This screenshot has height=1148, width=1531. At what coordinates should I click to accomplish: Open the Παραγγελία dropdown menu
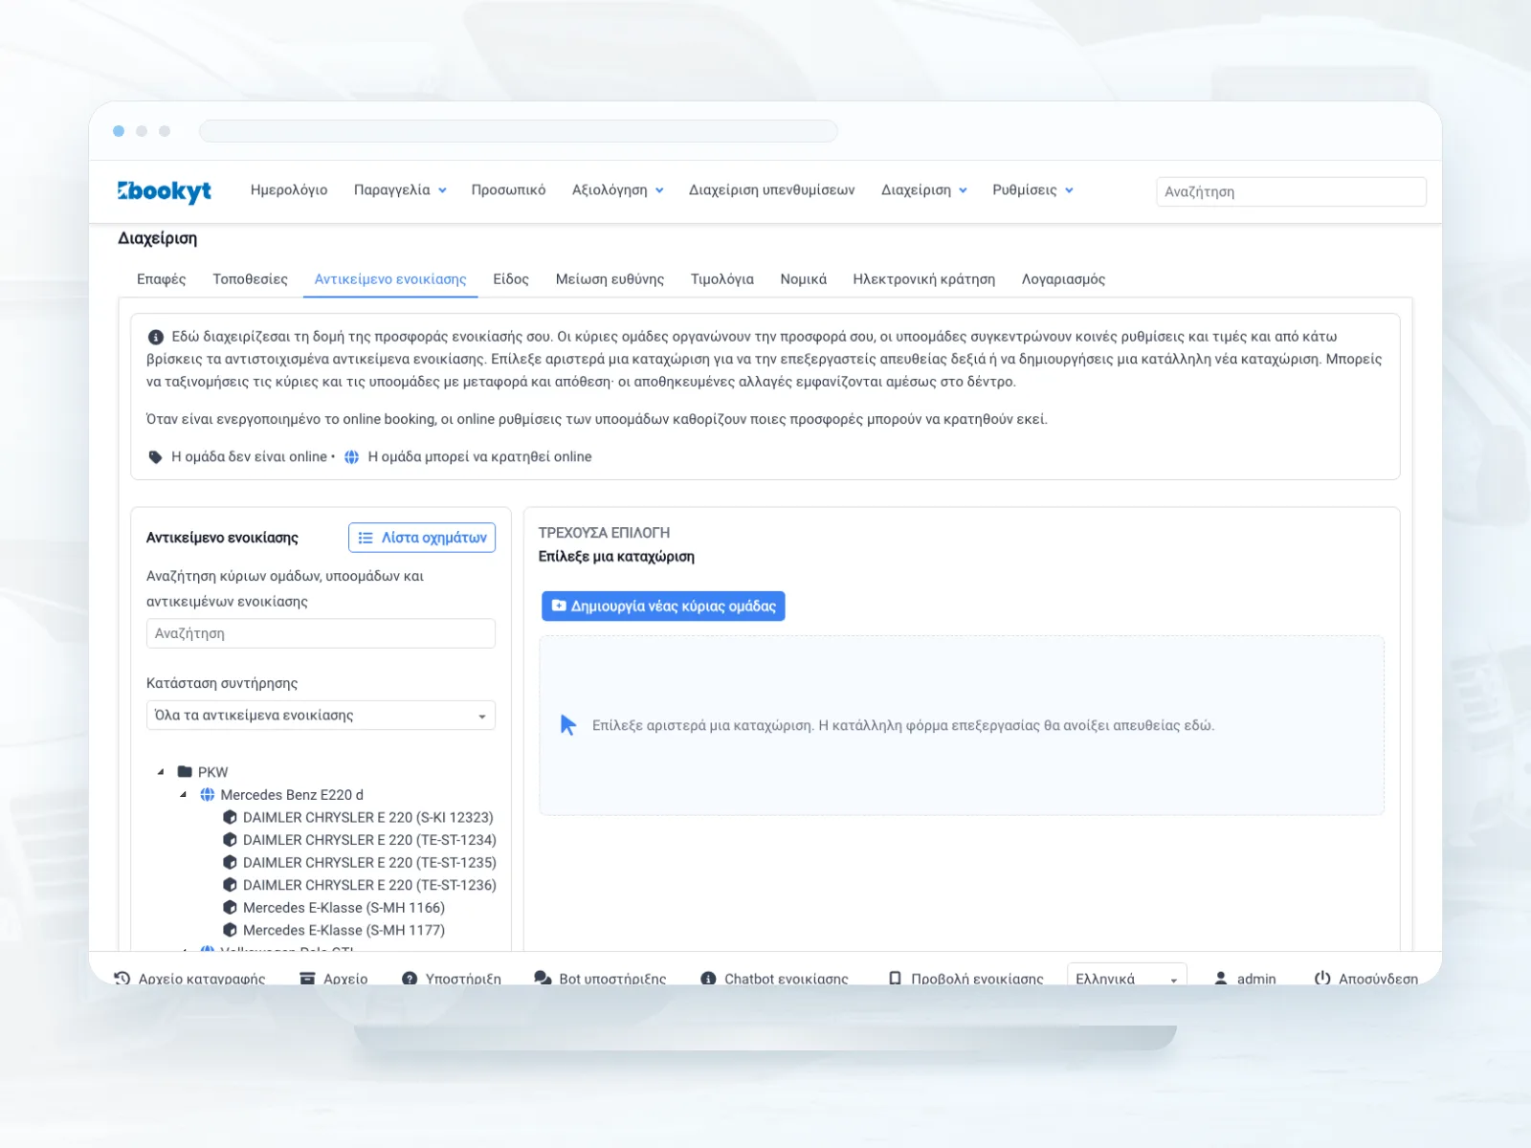pos(400,190)
